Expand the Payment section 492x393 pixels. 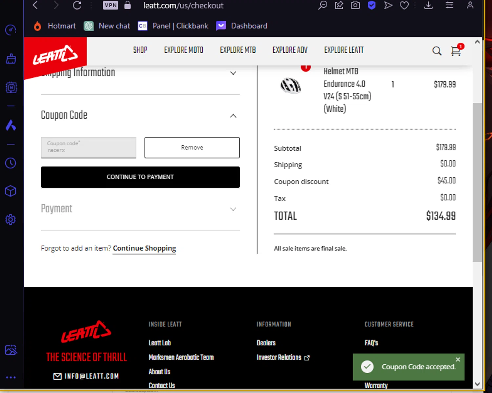pos(233,209)
